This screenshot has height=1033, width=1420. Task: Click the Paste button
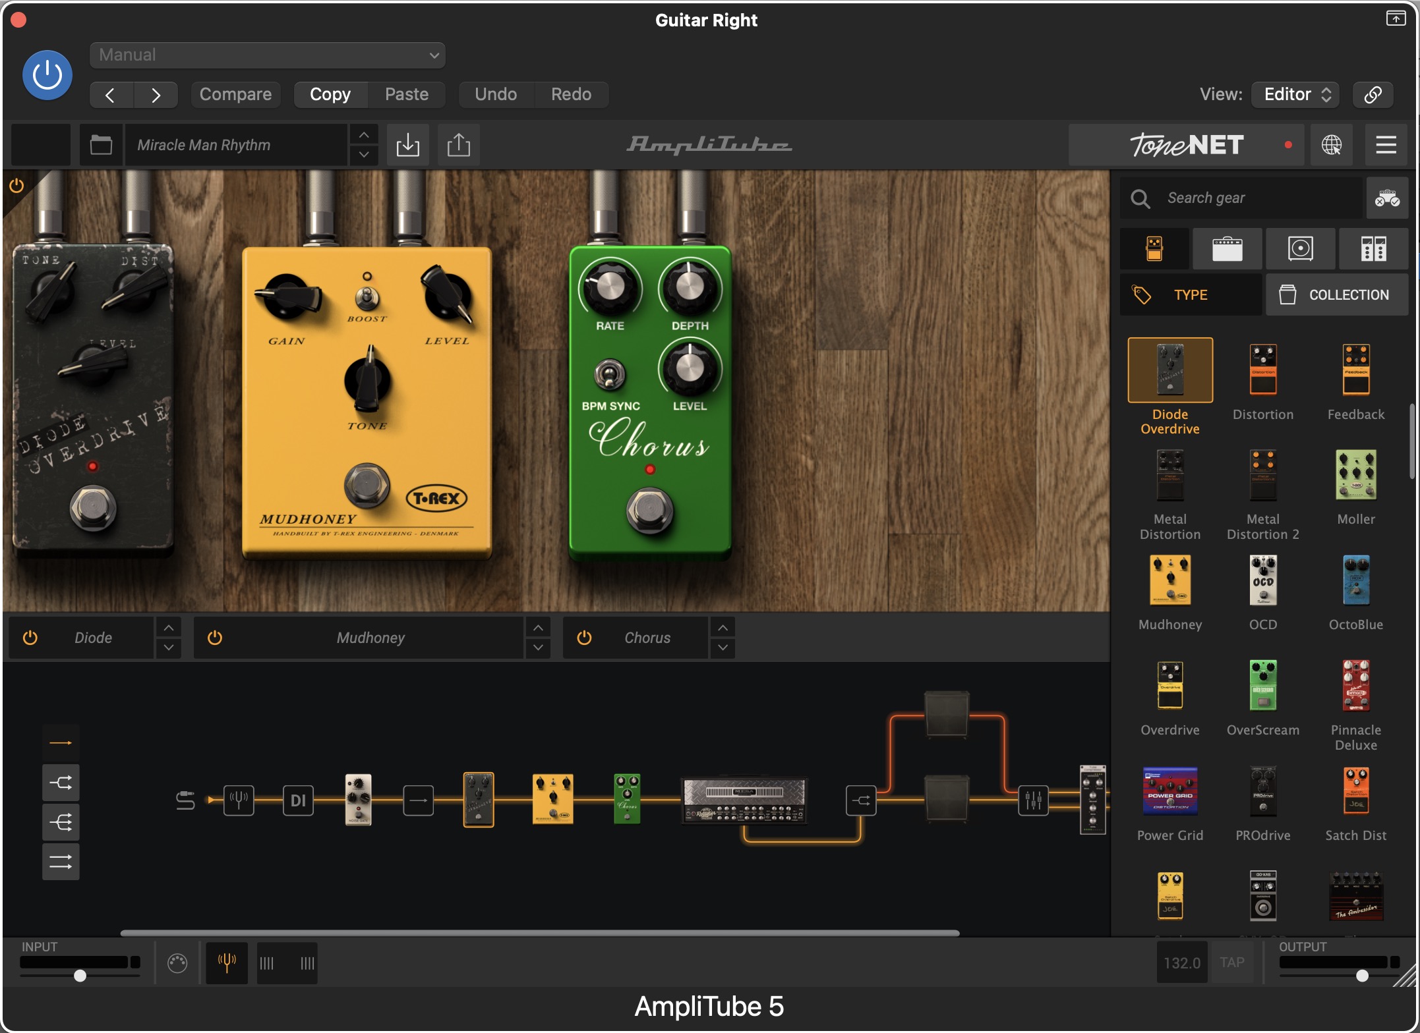click(x=407, y=94)
